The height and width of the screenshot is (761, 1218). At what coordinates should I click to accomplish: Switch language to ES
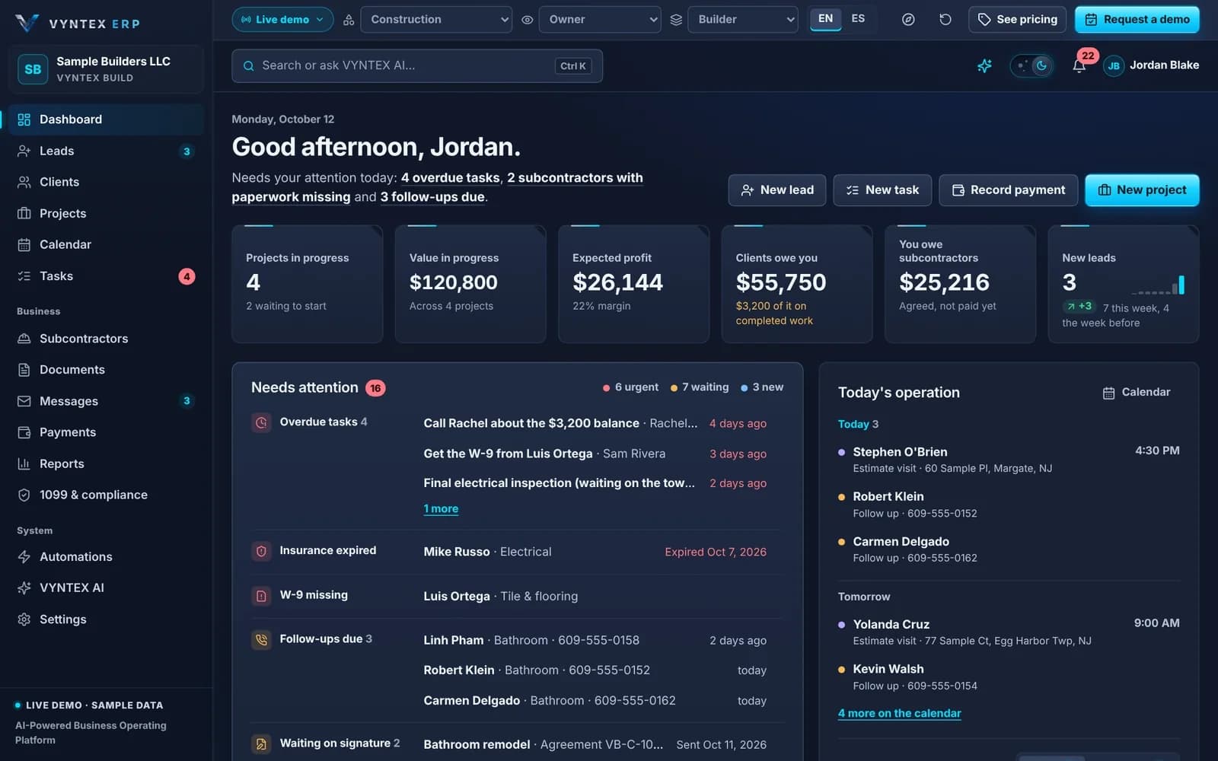point(858,19)
